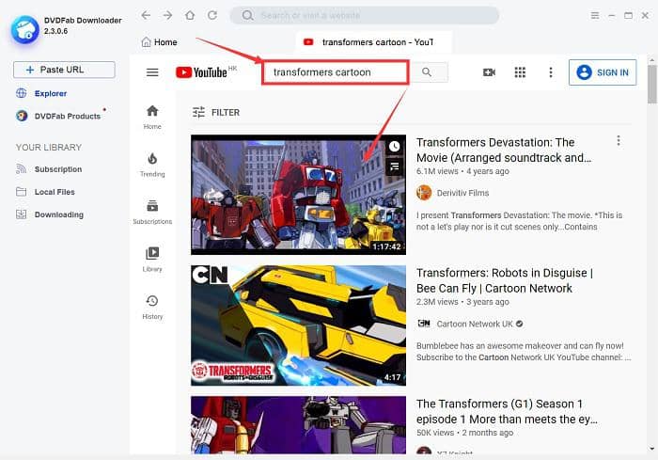Open YouTube Subscriptions section
Screen dimensions: 658x460
(152, 213)
